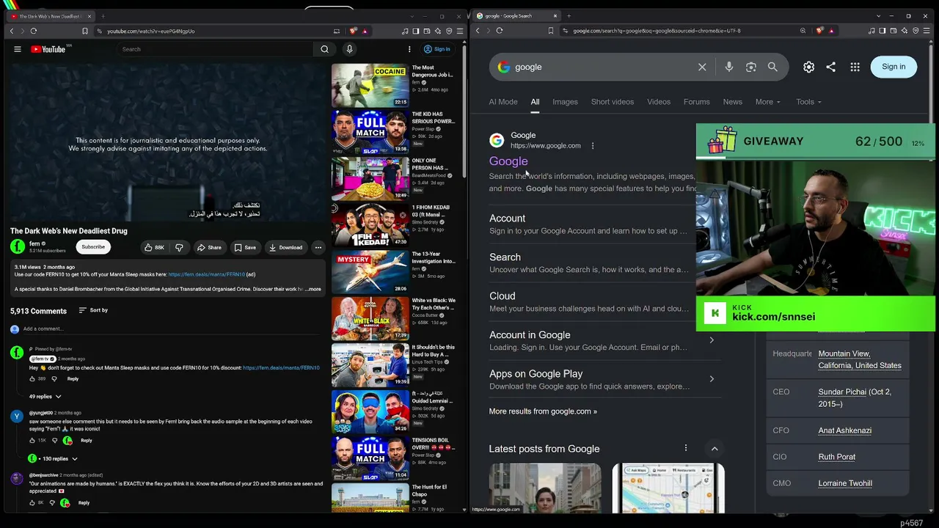Open the YouTube three-dot settings menu

409,49
